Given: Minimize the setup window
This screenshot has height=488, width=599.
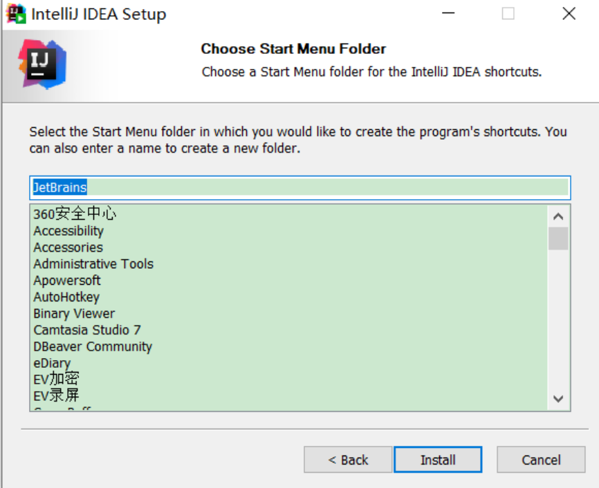Looking at the screenshot, I should click(448, 13).
